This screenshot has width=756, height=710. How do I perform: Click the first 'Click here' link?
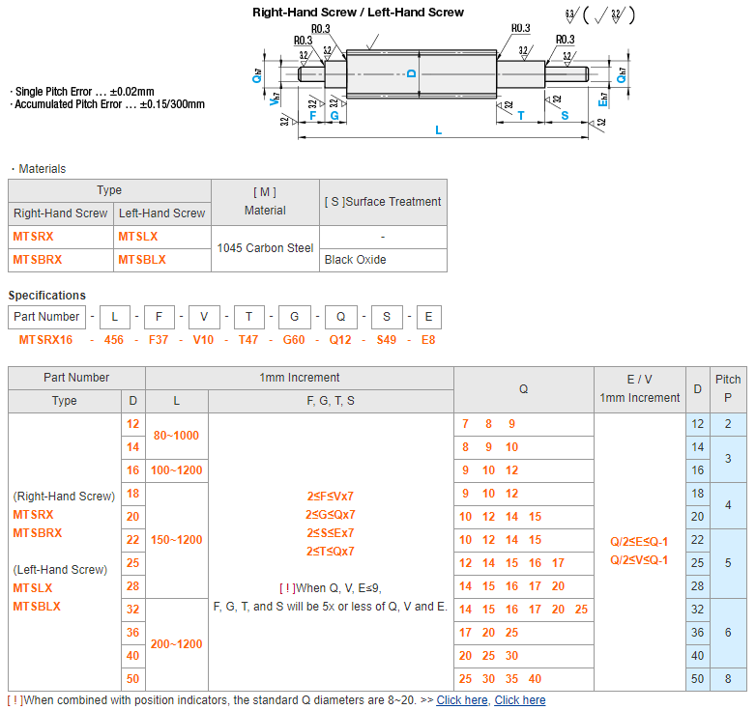tap(462, 700)
